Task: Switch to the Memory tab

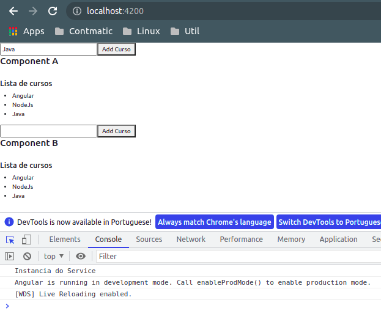Action: click(x=291, y=240)
